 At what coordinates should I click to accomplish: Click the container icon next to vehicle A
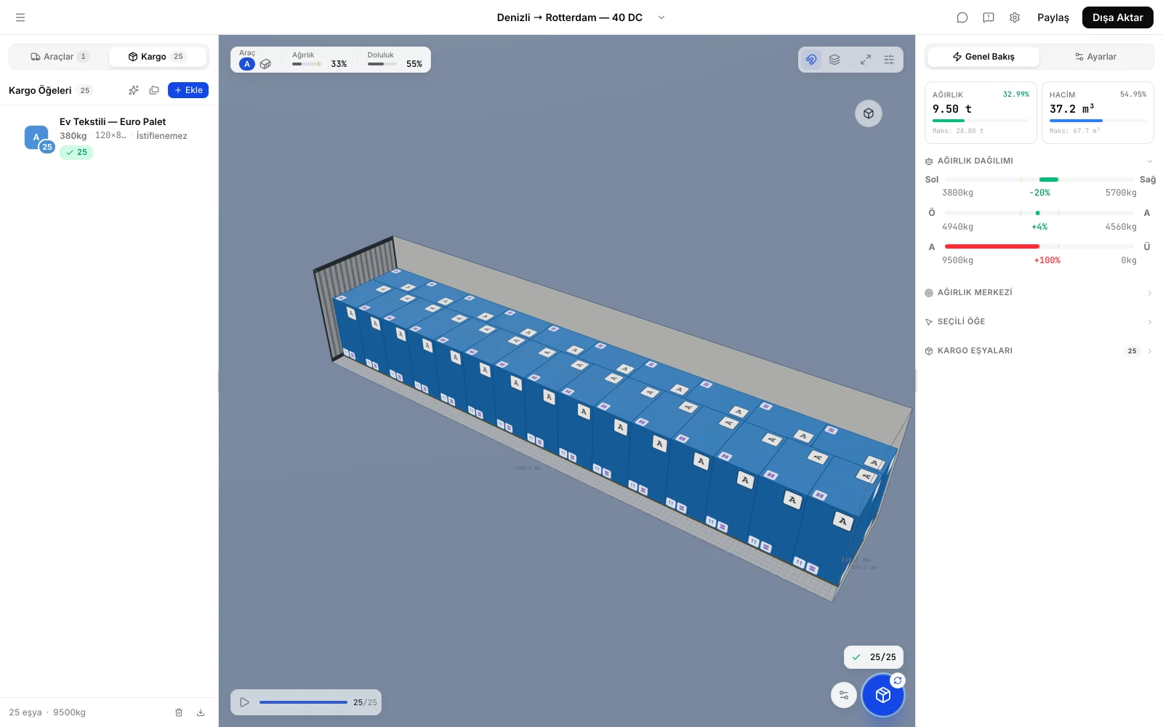[x=266, y=64]
